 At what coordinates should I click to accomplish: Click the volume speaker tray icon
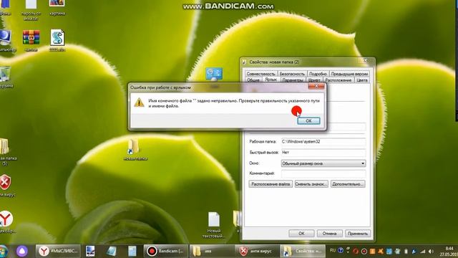coord(431,252)
